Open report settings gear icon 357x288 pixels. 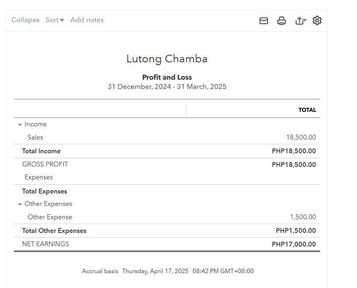tap(317, 21)
